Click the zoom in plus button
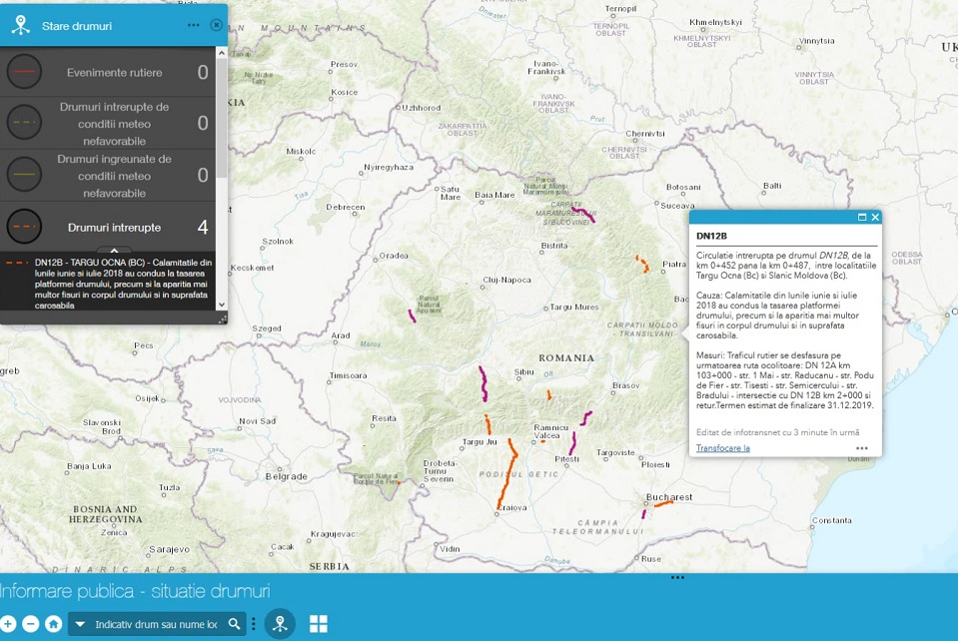Image resolution: width=958 pixels, height=641 pixels. [x=8, y=624]
